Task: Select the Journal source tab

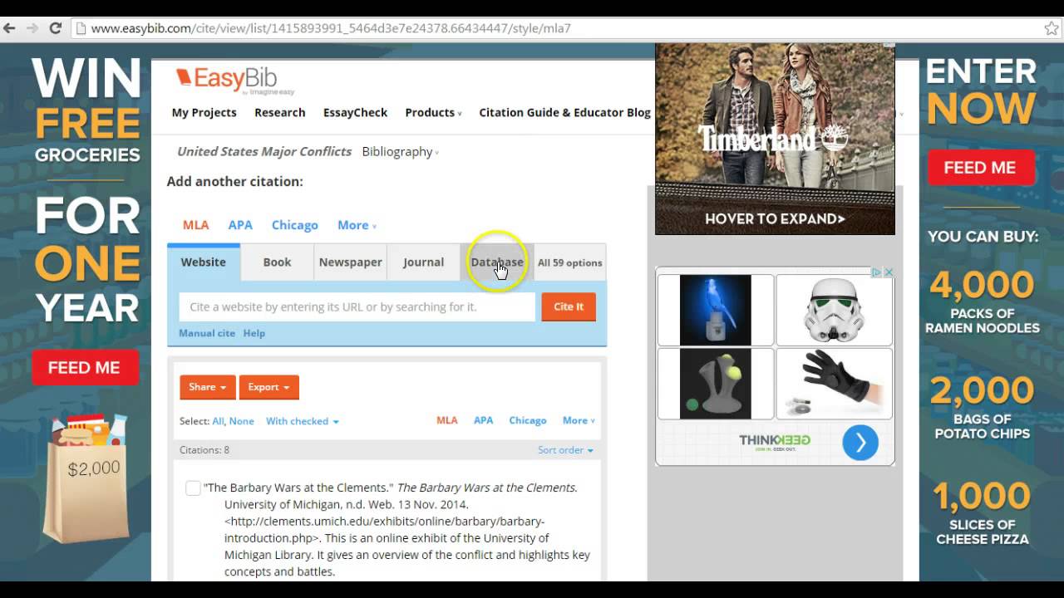Action: click(x=423, y=262)
